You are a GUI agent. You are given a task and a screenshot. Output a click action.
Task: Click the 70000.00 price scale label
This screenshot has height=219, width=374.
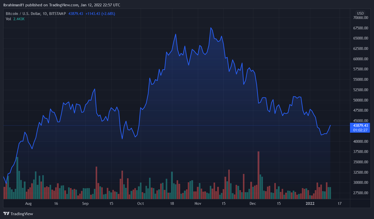click(x=361, y=18)
